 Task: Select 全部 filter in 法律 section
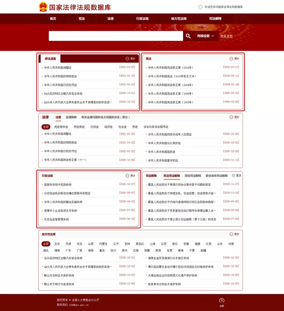[x=46, y=127]
